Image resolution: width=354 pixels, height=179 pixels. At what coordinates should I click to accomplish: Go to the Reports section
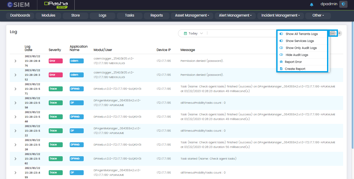click(x=157, y=16)
